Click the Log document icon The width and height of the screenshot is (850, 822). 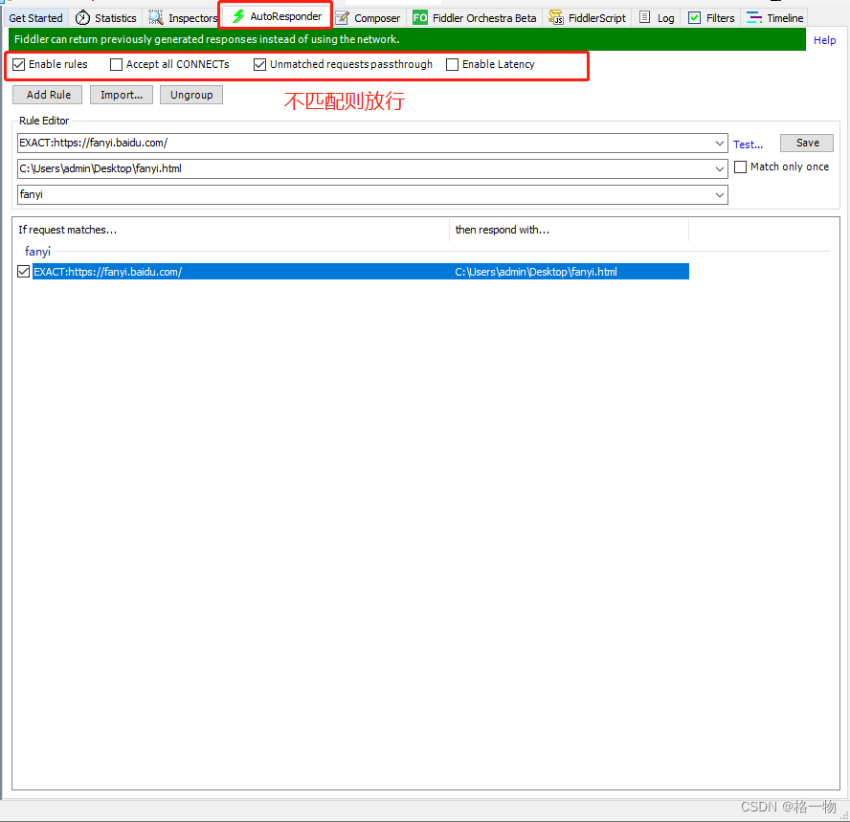644,17
